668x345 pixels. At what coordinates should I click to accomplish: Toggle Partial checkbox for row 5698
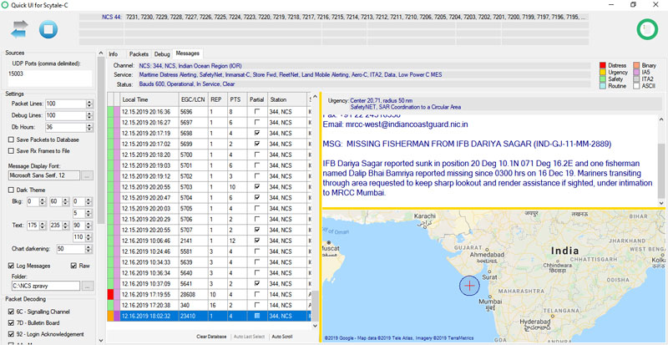coord(257,133)
